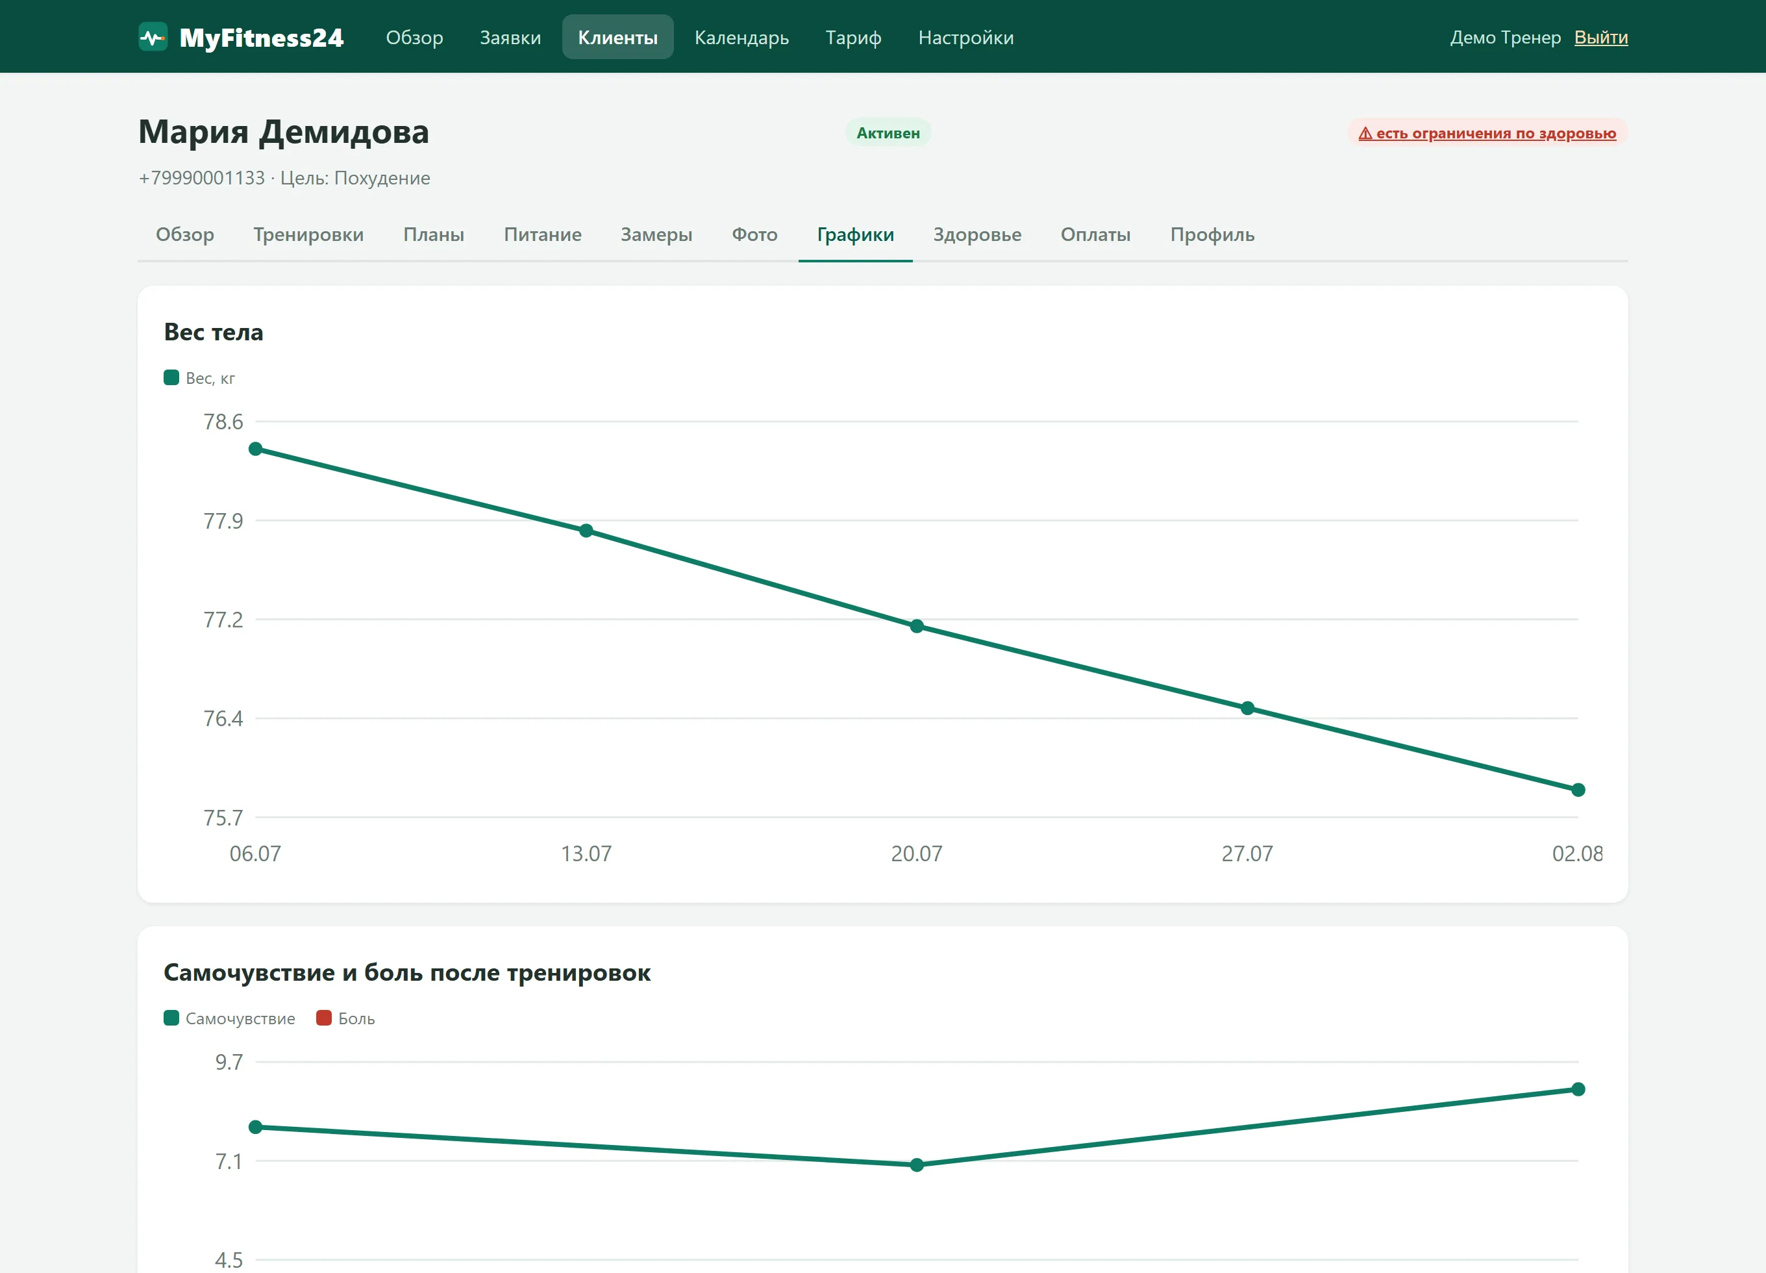The image size is (1766, 1273).
Task: Click the weight data point for 20.07
Action: 917,626
